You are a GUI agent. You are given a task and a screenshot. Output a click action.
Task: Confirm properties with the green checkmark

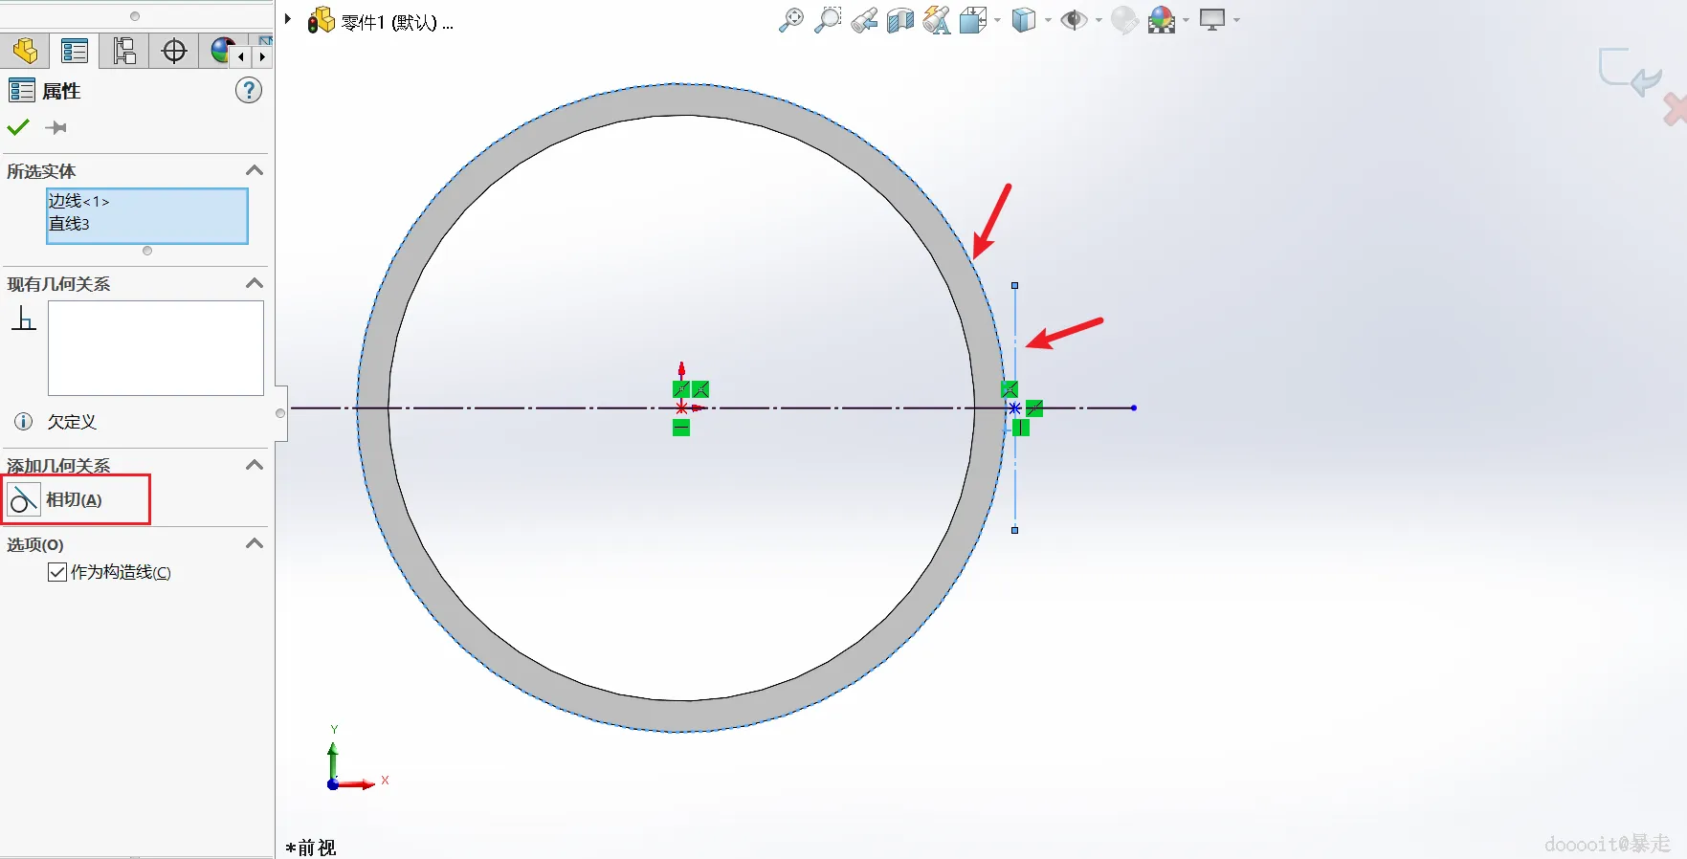pos(18,127)
